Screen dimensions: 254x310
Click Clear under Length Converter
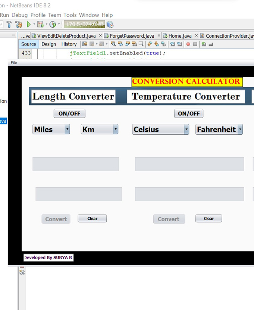click(x=92, y=219)
